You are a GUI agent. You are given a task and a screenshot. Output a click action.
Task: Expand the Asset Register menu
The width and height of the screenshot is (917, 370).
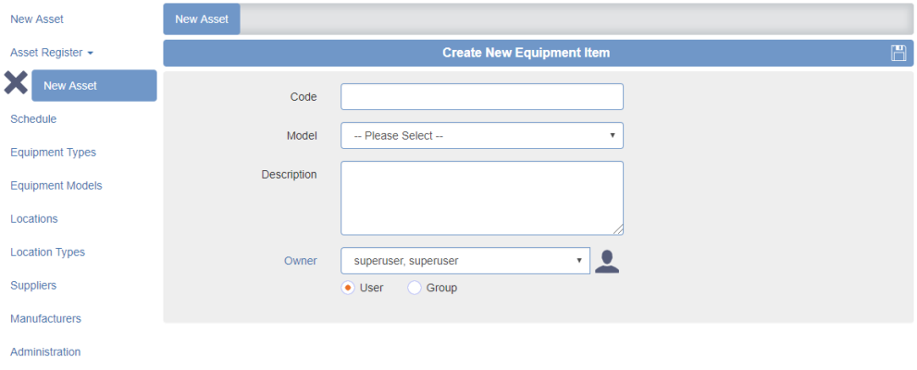52,53
